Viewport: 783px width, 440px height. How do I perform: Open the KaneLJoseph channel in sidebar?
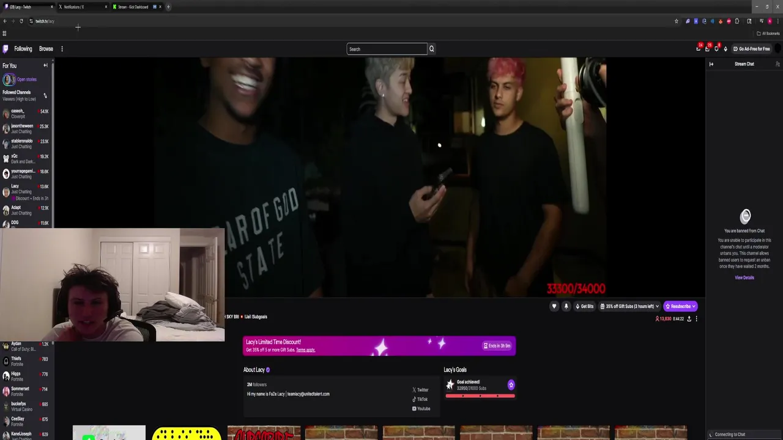point(26,435)
